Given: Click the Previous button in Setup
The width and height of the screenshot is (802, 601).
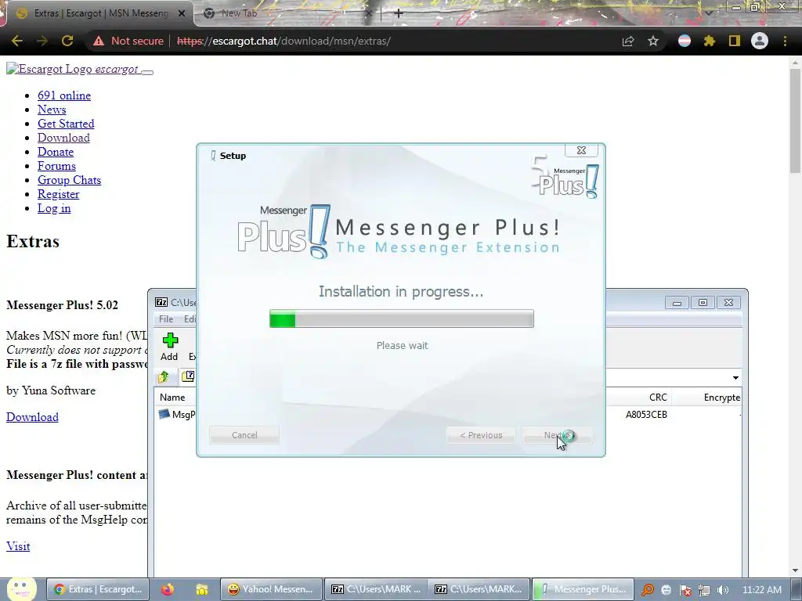Looking at the screenshot, I should pos(481,435).
